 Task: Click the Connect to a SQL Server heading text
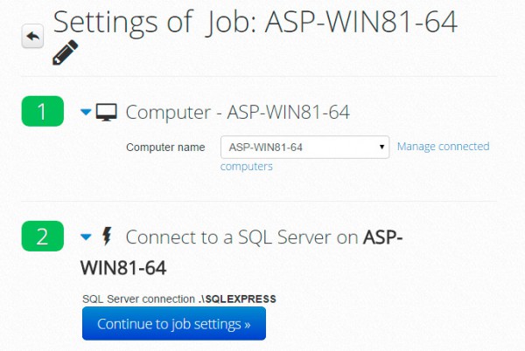(242, 237)
